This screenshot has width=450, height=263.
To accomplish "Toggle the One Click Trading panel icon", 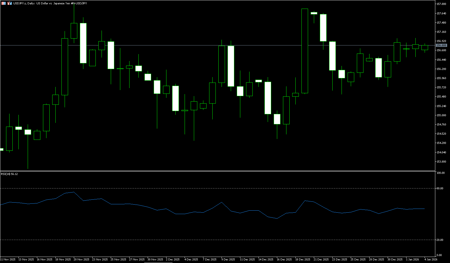I will (x=10, y=3).
